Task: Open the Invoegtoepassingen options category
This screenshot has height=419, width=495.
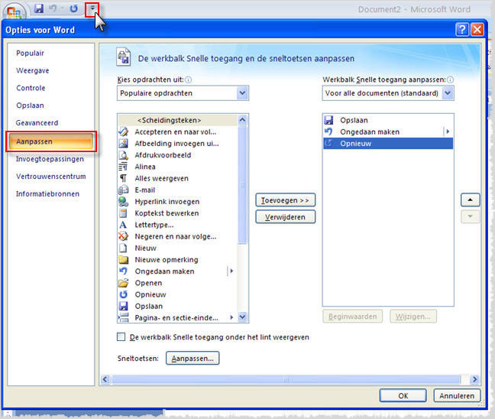Action: 50,159
